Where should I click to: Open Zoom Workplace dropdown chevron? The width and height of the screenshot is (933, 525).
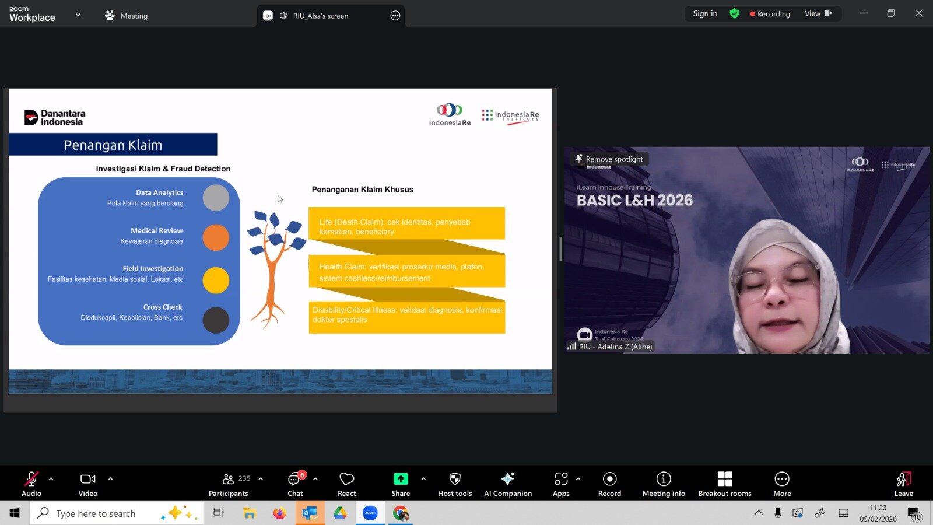pos(78,15)
